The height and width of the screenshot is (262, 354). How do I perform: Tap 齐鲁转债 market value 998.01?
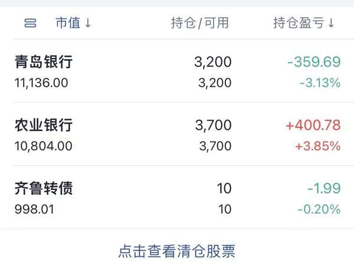(x=34, y=209)
